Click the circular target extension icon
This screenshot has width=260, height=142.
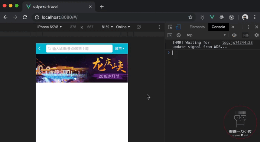pyautogui.click(x=231, y=17)
